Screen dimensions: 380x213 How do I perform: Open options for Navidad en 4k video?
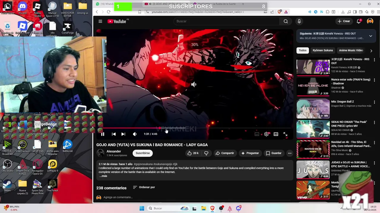[374, 143]
